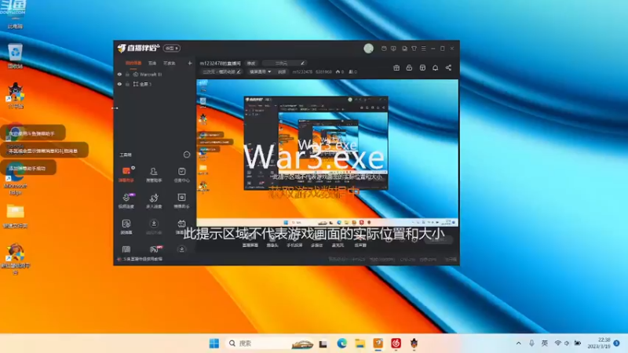628x353 pixels.
Task: Open the third scene tab left of plus
Action: click(x=170, y=63)
